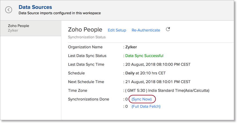Viewport: 237px width, 123px height.
Task: Click the Next Schedule Time value 21 August
Action: tap(158, 82)
